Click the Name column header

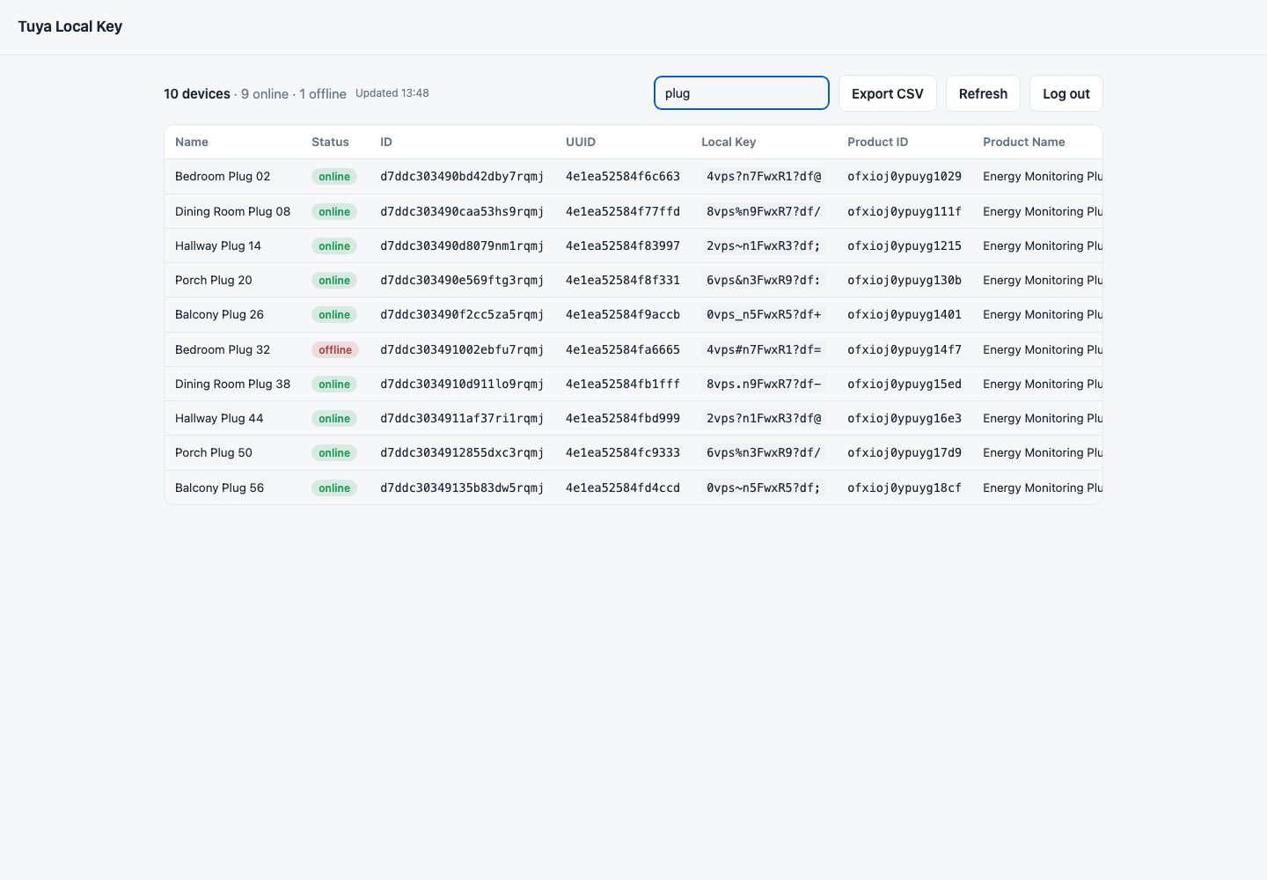tap(192, 142)
